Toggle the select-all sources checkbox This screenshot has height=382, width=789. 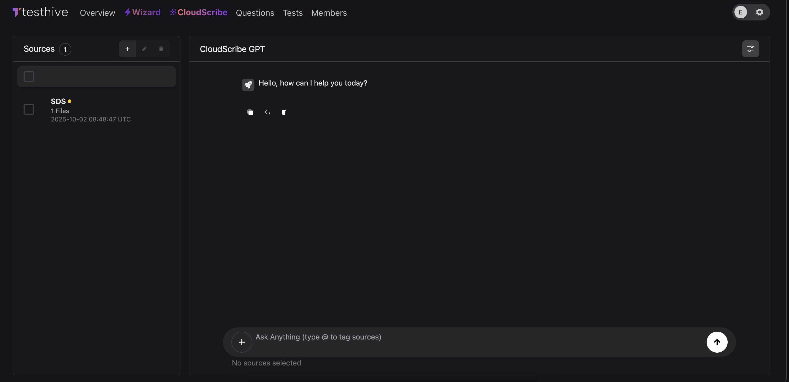coord(29,77)
